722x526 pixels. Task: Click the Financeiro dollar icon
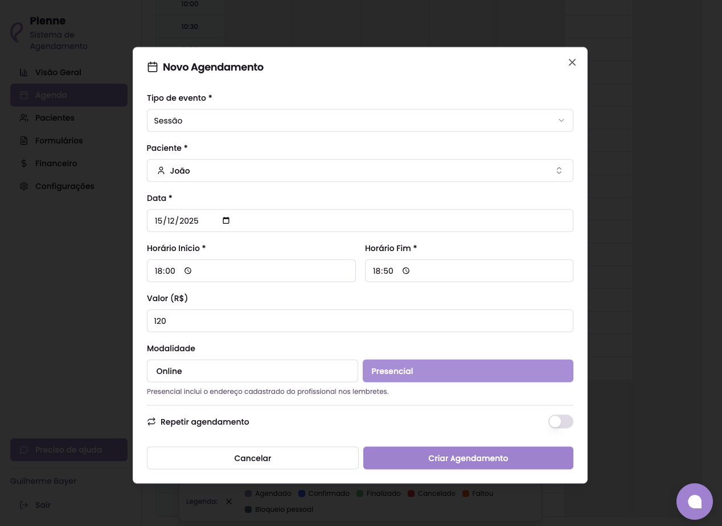coord(24,163)
